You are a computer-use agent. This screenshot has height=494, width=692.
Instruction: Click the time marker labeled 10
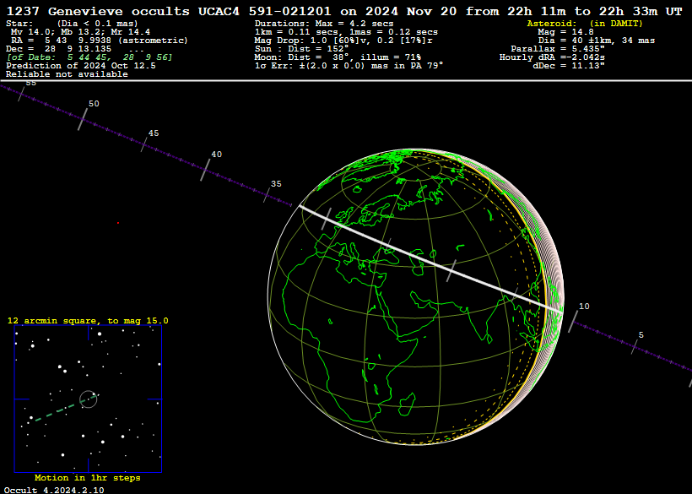[573, 321]
